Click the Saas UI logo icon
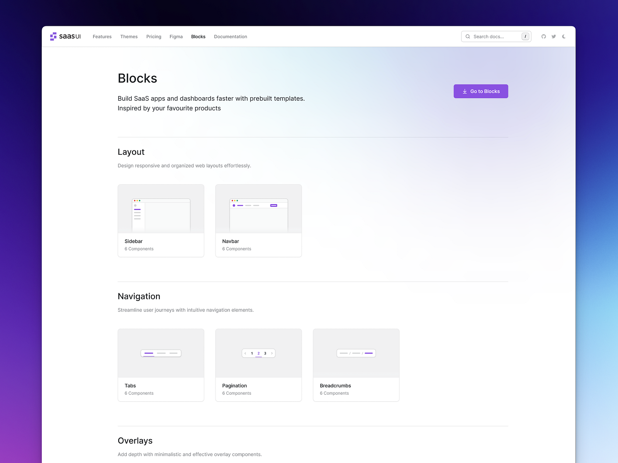The image size is (618, 463). [x=53, y=36]
